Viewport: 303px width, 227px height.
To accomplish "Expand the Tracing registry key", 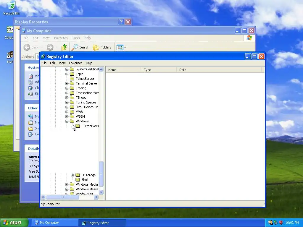I will tap(67, 88).
